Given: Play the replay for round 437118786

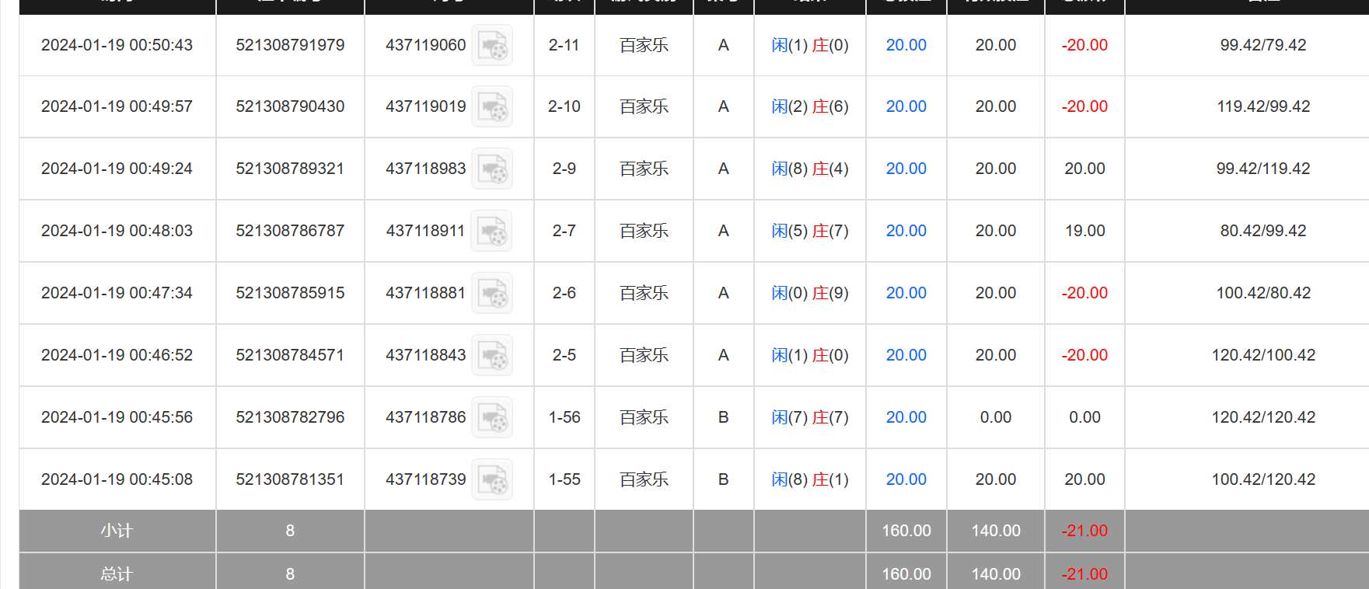Looking at the screenshot, I should 492,417.
